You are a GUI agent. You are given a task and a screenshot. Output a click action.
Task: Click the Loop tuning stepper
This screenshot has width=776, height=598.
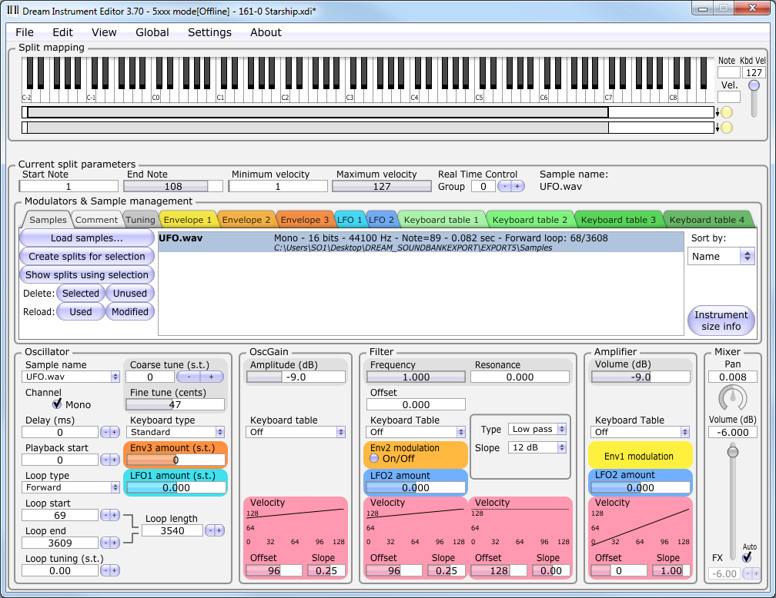pos(110,570)
